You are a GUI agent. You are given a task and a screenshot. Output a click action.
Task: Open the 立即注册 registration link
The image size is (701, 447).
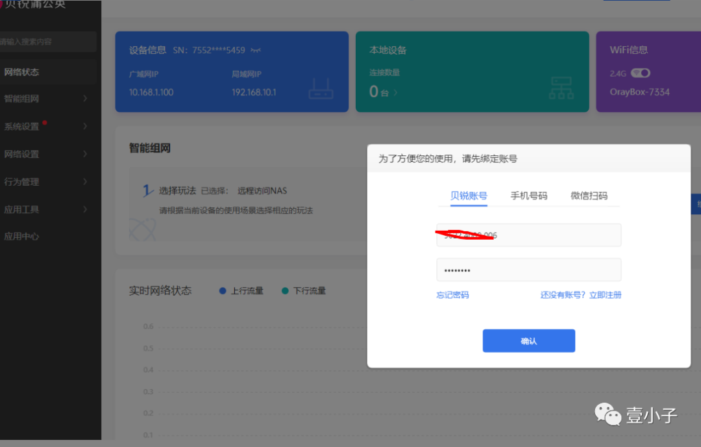click(x=606, y=295)
